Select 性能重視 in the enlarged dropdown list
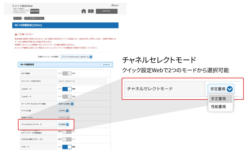 pos(218,107)
